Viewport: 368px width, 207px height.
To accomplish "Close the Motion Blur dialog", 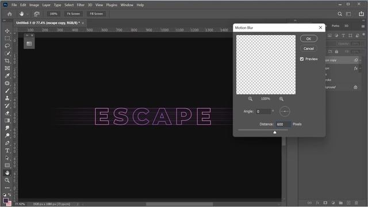I will click(321, 28).
